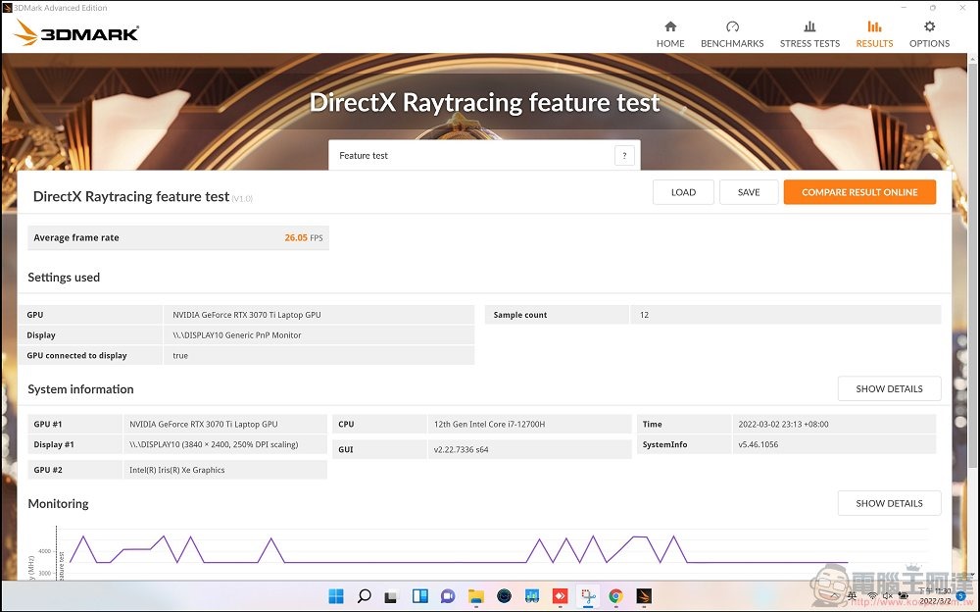Open the Snipping Tool taskbar icon

(587, 595)
